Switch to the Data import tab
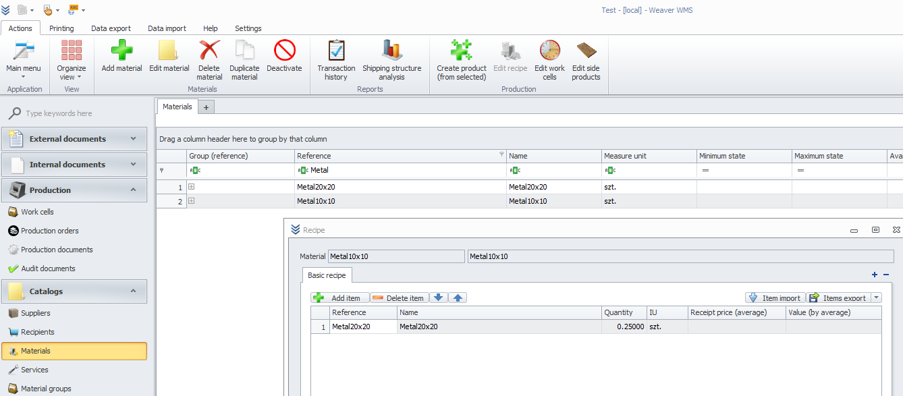This screenshot has height=396, width=903. tap(167, 28)
